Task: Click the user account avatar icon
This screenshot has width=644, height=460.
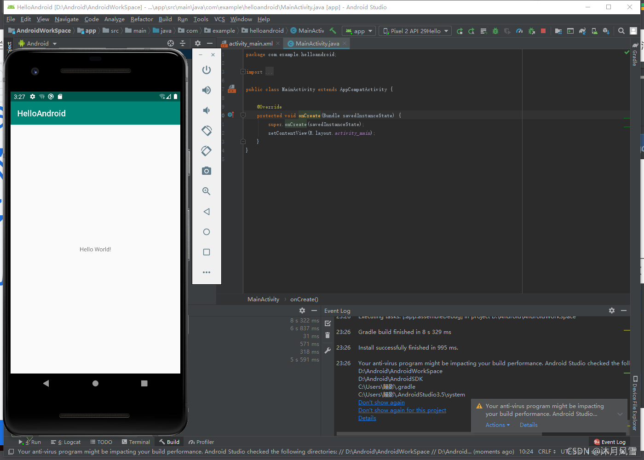Action: point(633,31)
